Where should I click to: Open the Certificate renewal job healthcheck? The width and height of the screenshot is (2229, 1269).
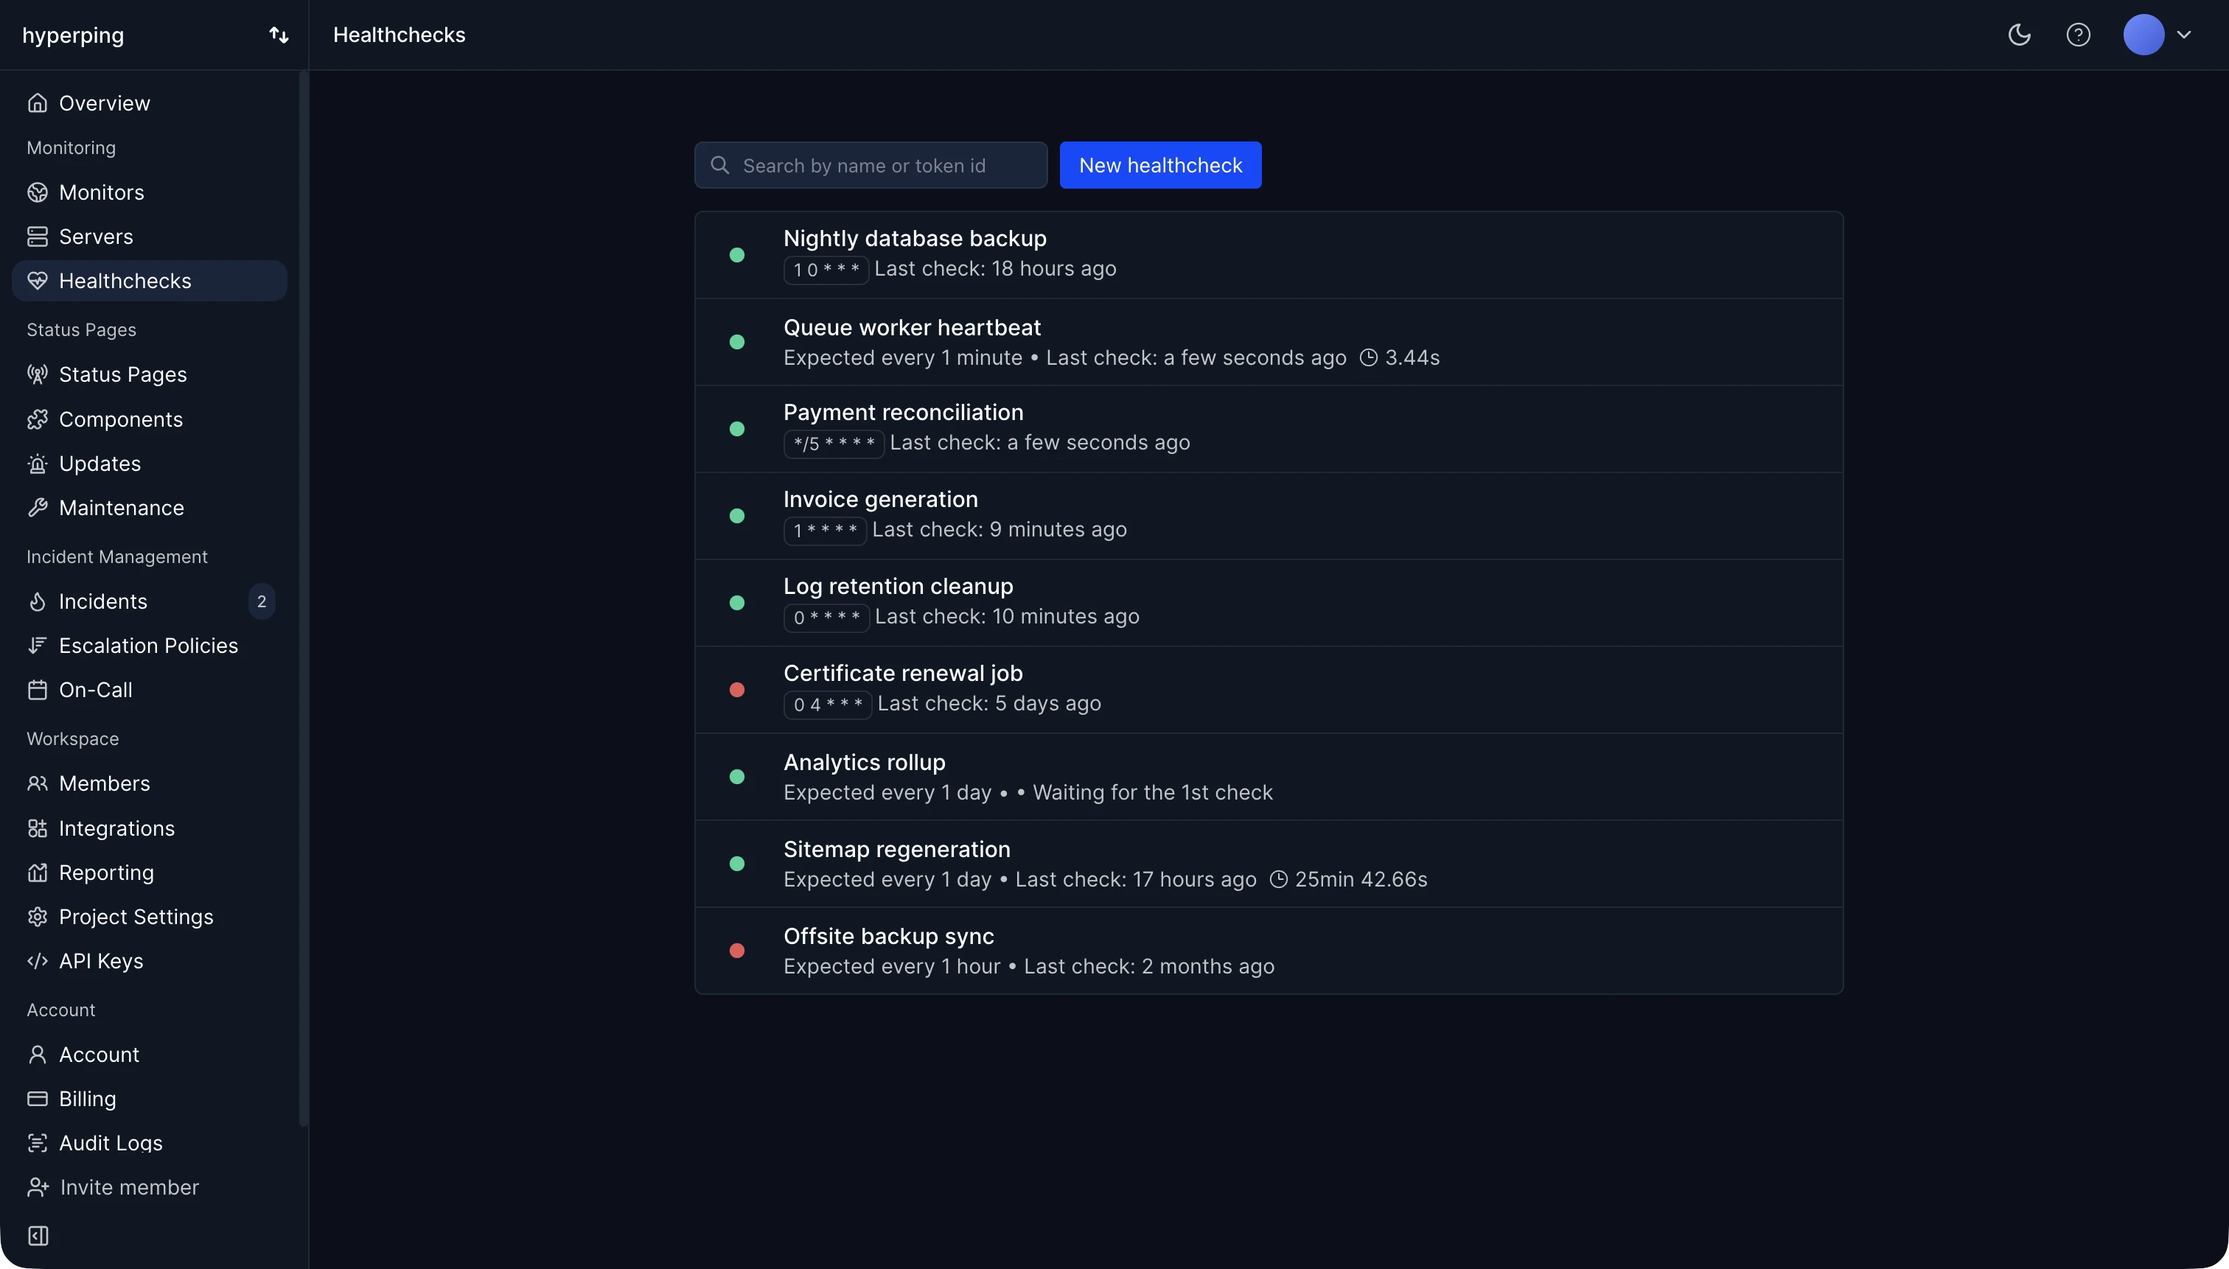pyautogui.click(x=1269, y=690)
